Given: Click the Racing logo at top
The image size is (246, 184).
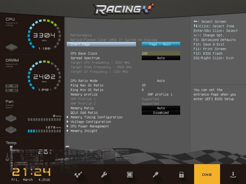Looking at the screenshot, I should point(124,9).
